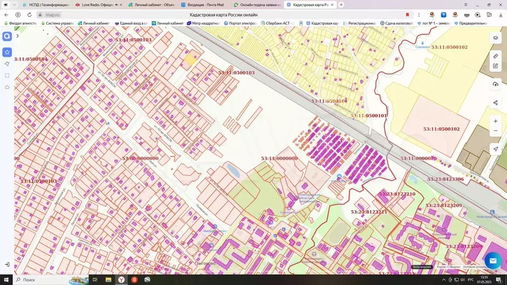Close the Love Radio tab

tap(121, 5)
